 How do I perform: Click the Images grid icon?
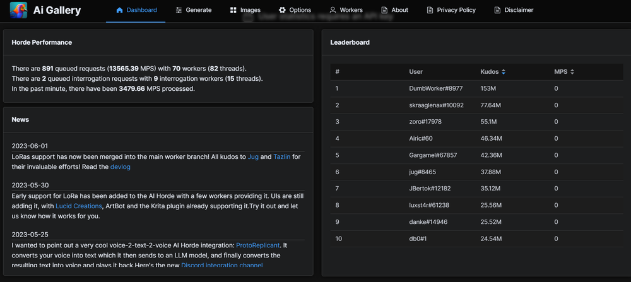[x=233, y=10]
